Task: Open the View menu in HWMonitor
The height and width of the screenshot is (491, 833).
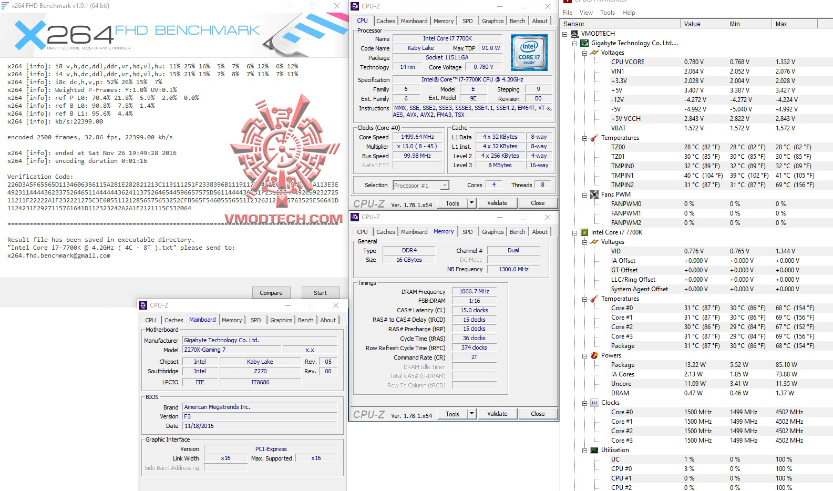Action: coord(586,13)
